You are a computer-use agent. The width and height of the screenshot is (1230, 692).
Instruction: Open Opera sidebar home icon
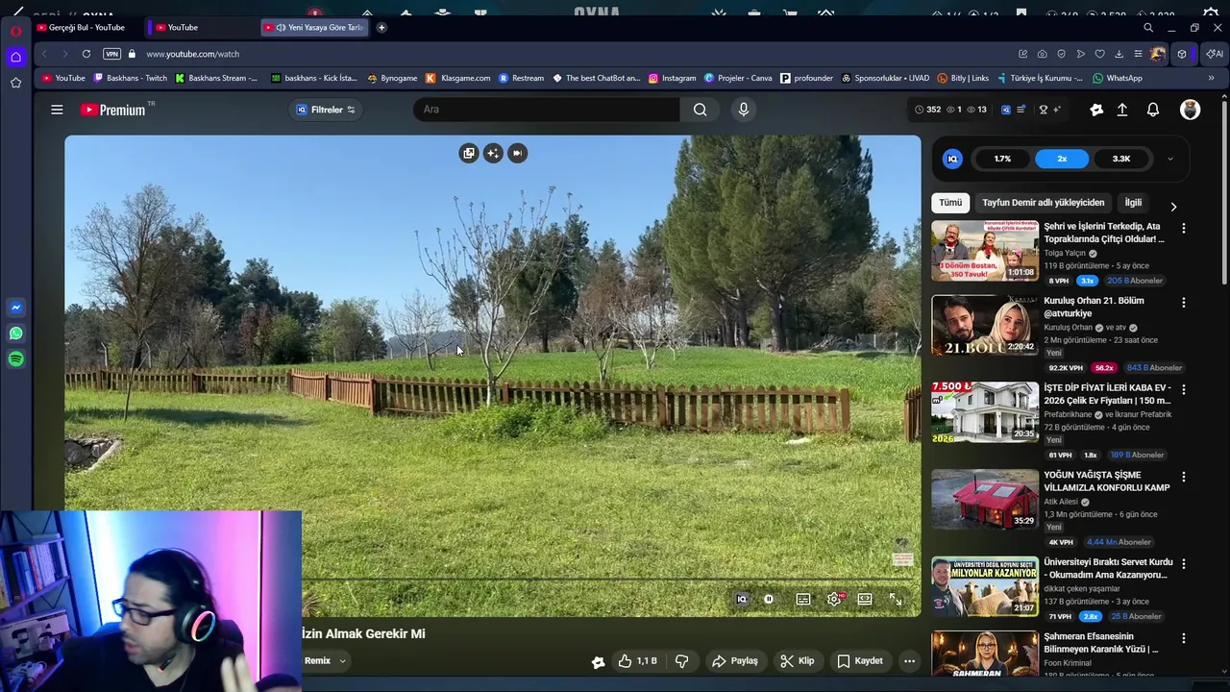tap(15, 57)
